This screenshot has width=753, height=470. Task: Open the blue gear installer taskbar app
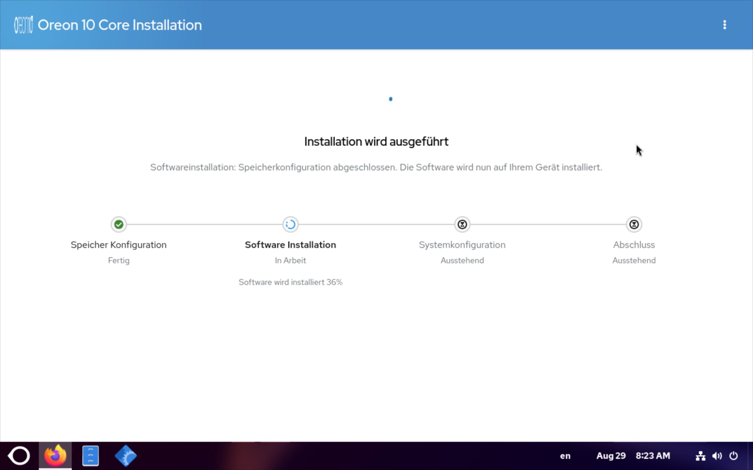point(126,456)
